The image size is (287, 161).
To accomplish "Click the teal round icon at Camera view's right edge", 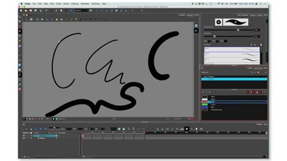I will pos(196,25).
